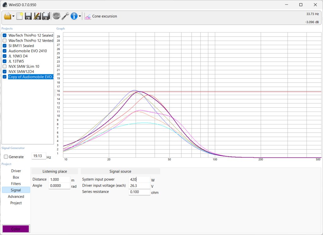Disable the JL 13TW5 project checkbox
Screen dimensions: 323x235
pos(4,61)
